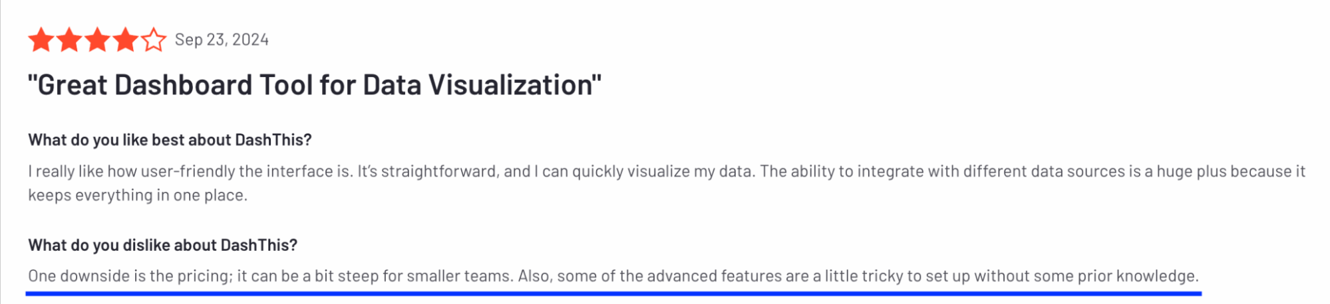Screen dimensions: 1330x304
Task: Click the second filled rating star
Action: click(x=69, y=40)
